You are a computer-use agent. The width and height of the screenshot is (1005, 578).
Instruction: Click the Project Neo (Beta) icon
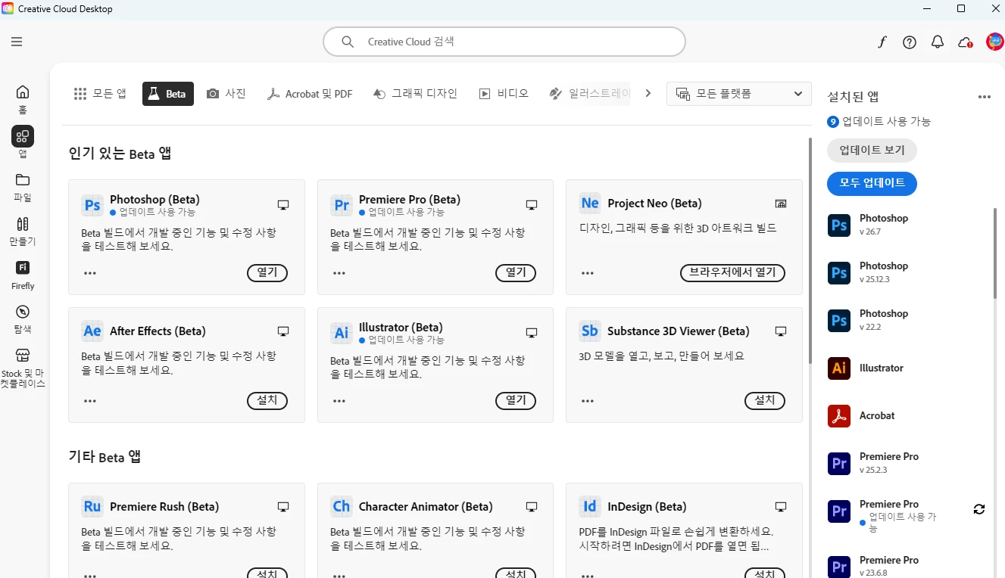click(590, 203)
